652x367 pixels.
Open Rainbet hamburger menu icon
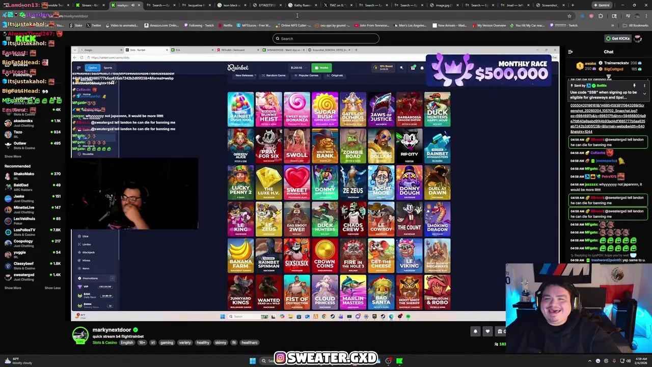point(78,68)
